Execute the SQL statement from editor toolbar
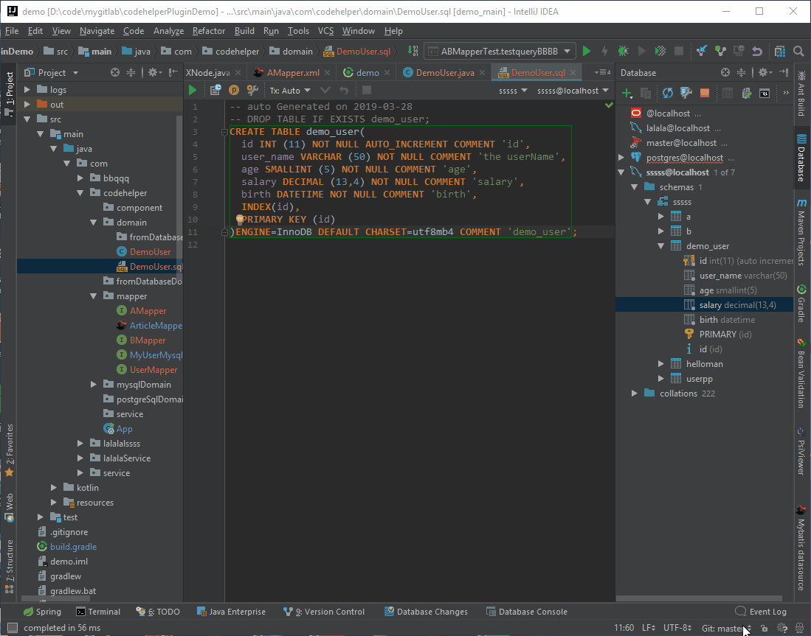 click(193, 91)
